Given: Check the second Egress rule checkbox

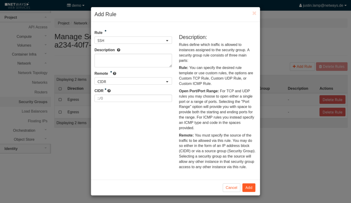Looking at the screenshot, I should 60,112.
